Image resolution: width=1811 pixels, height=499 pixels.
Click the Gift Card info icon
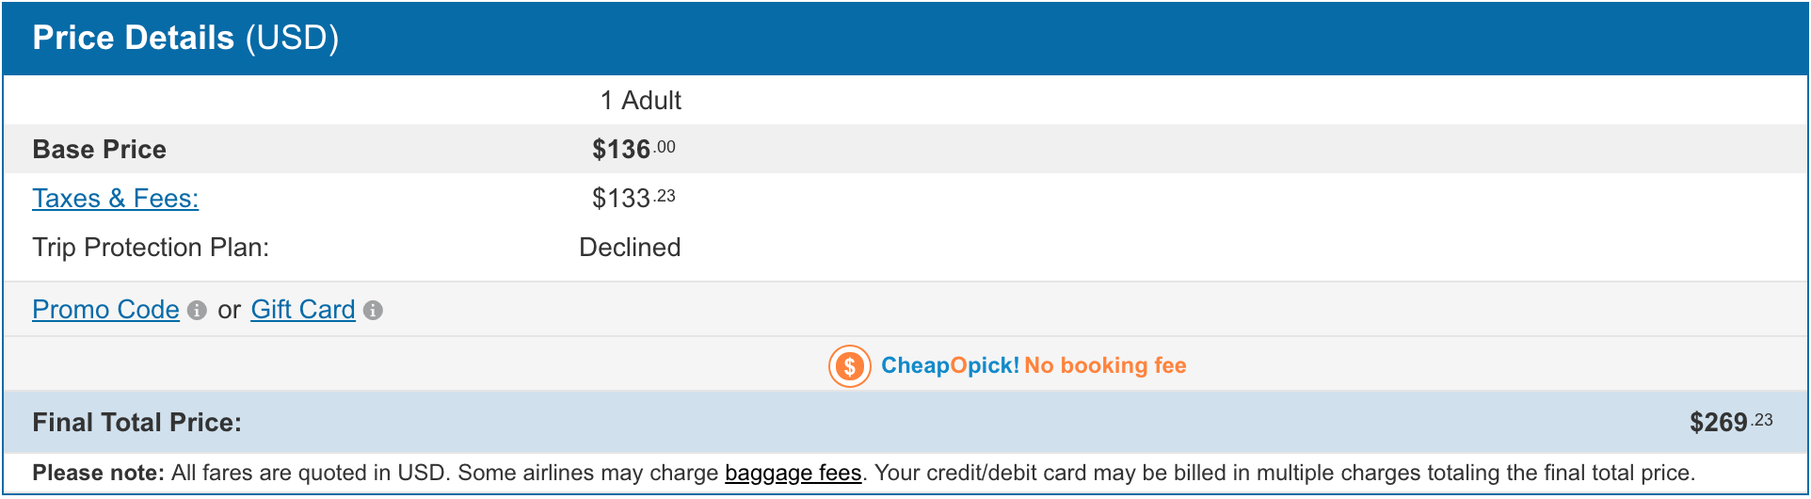tap(373, 311)
